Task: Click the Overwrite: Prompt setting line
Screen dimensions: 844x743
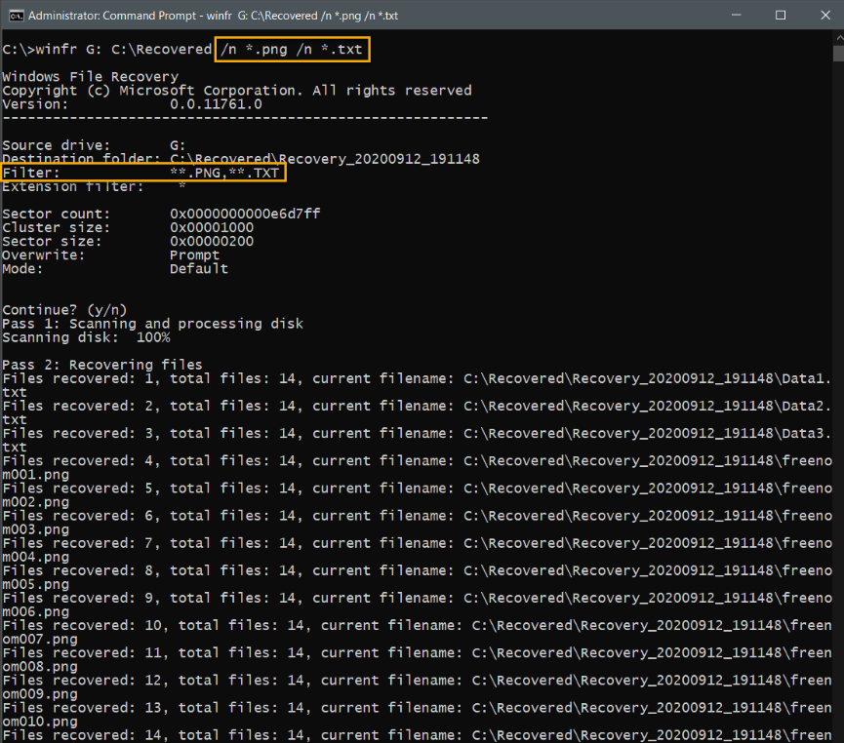Action: click(x=111, y=255)
